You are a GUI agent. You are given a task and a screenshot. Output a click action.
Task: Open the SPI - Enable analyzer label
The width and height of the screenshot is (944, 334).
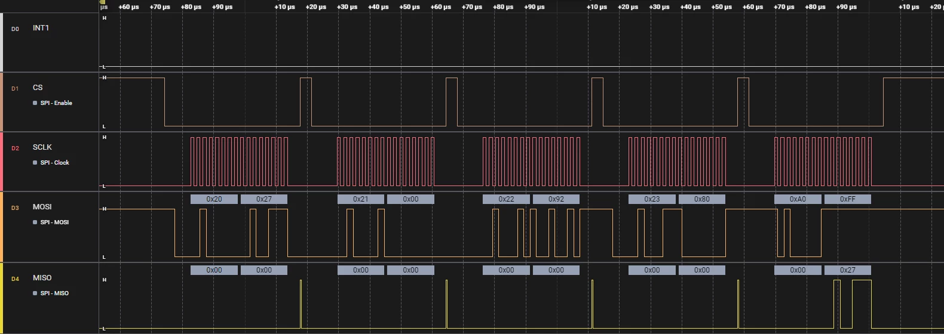click(56, 103)
